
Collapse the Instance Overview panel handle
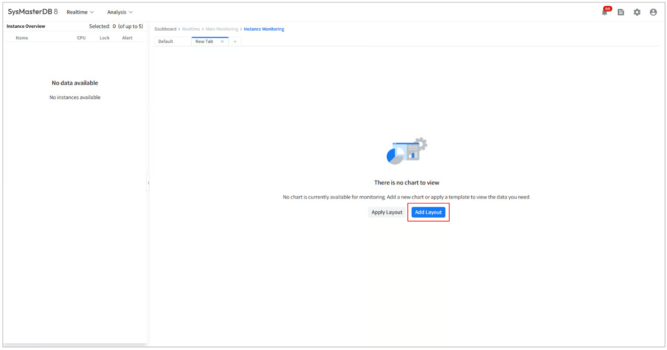point(148,183)
